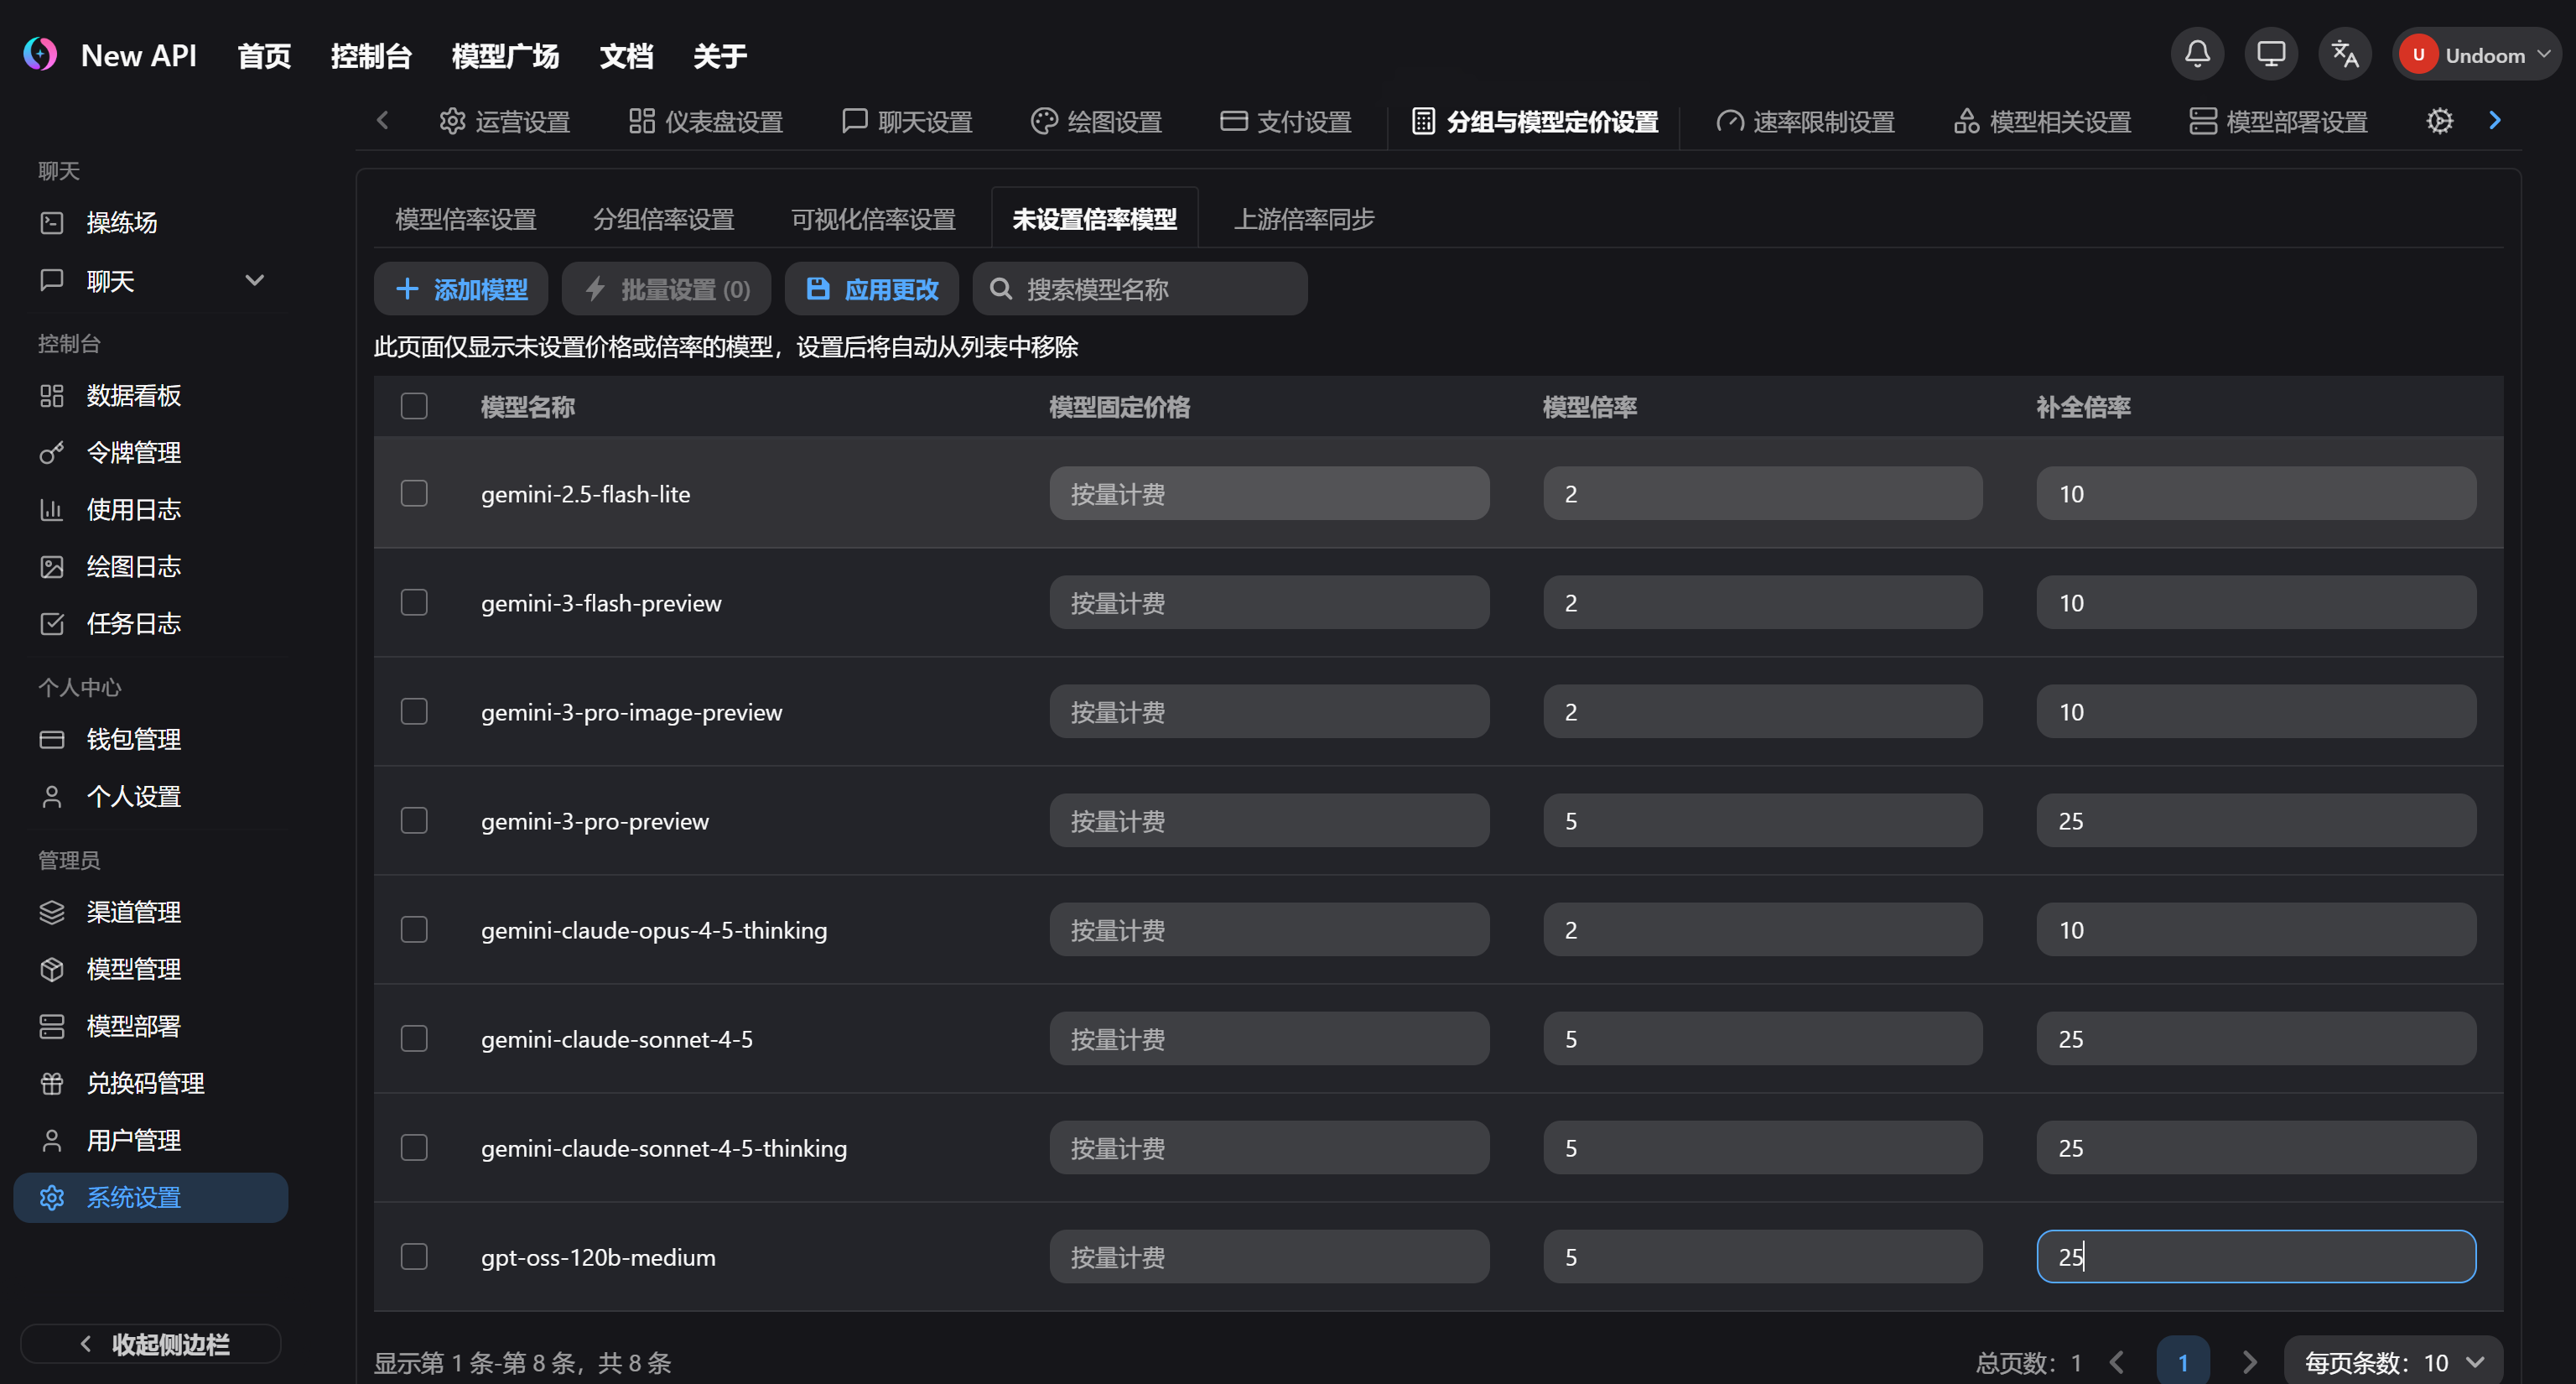Click the language switcher icon
This screenshot has width=2576, height=1384.
pyautogui.click(x=2344, y=54)
